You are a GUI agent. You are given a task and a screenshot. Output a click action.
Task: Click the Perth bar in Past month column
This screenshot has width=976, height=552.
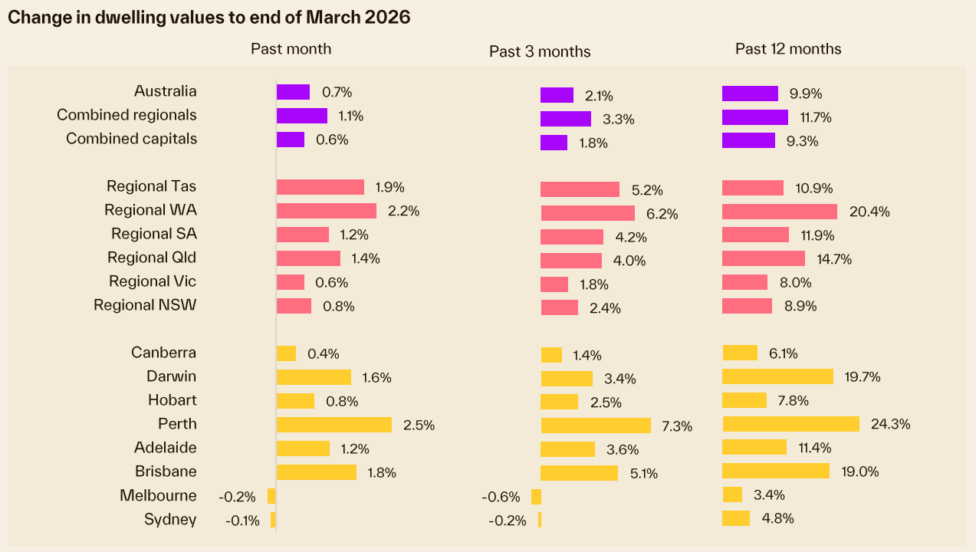pos(334,424)
